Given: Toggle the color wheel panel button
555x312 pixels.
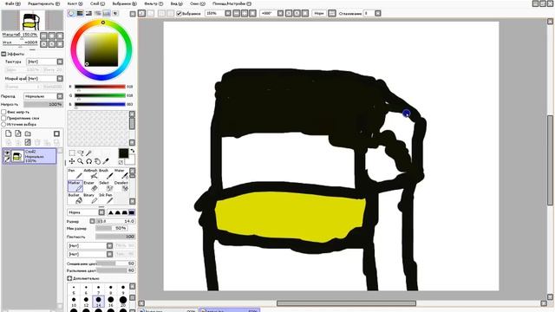Looking at the screenshot, I should click(71, 14).
